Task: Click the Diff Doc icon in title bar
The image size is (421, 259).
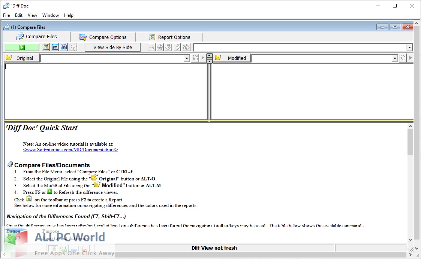Action: 6,6
